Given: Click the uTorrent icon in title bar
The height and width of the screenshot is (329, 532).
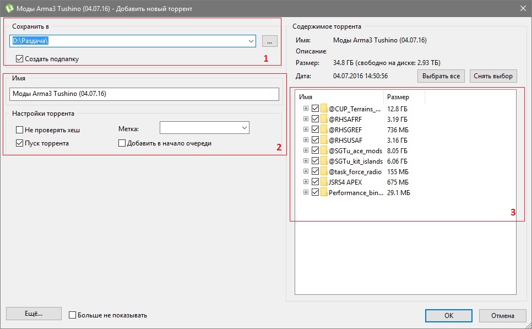Looking at the screenshot, I should pyautogui.click(x=9, y=8).
